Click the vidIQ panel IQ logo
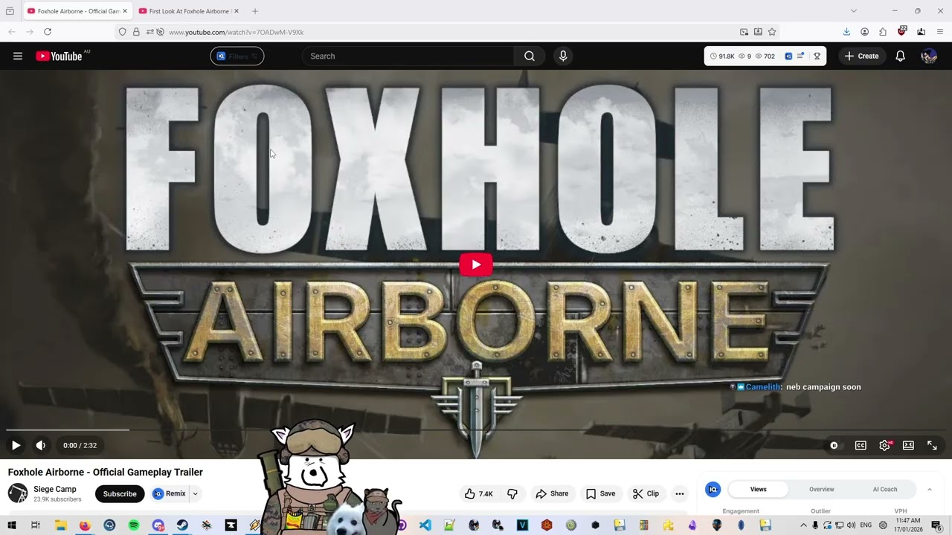This screenshot has width=952, height=535. (x=713, y=489)
